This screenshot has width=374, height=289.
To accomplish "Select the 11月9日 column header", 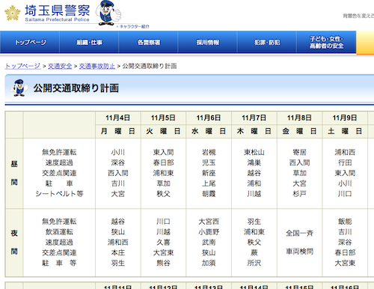I will tap(345, 118).
